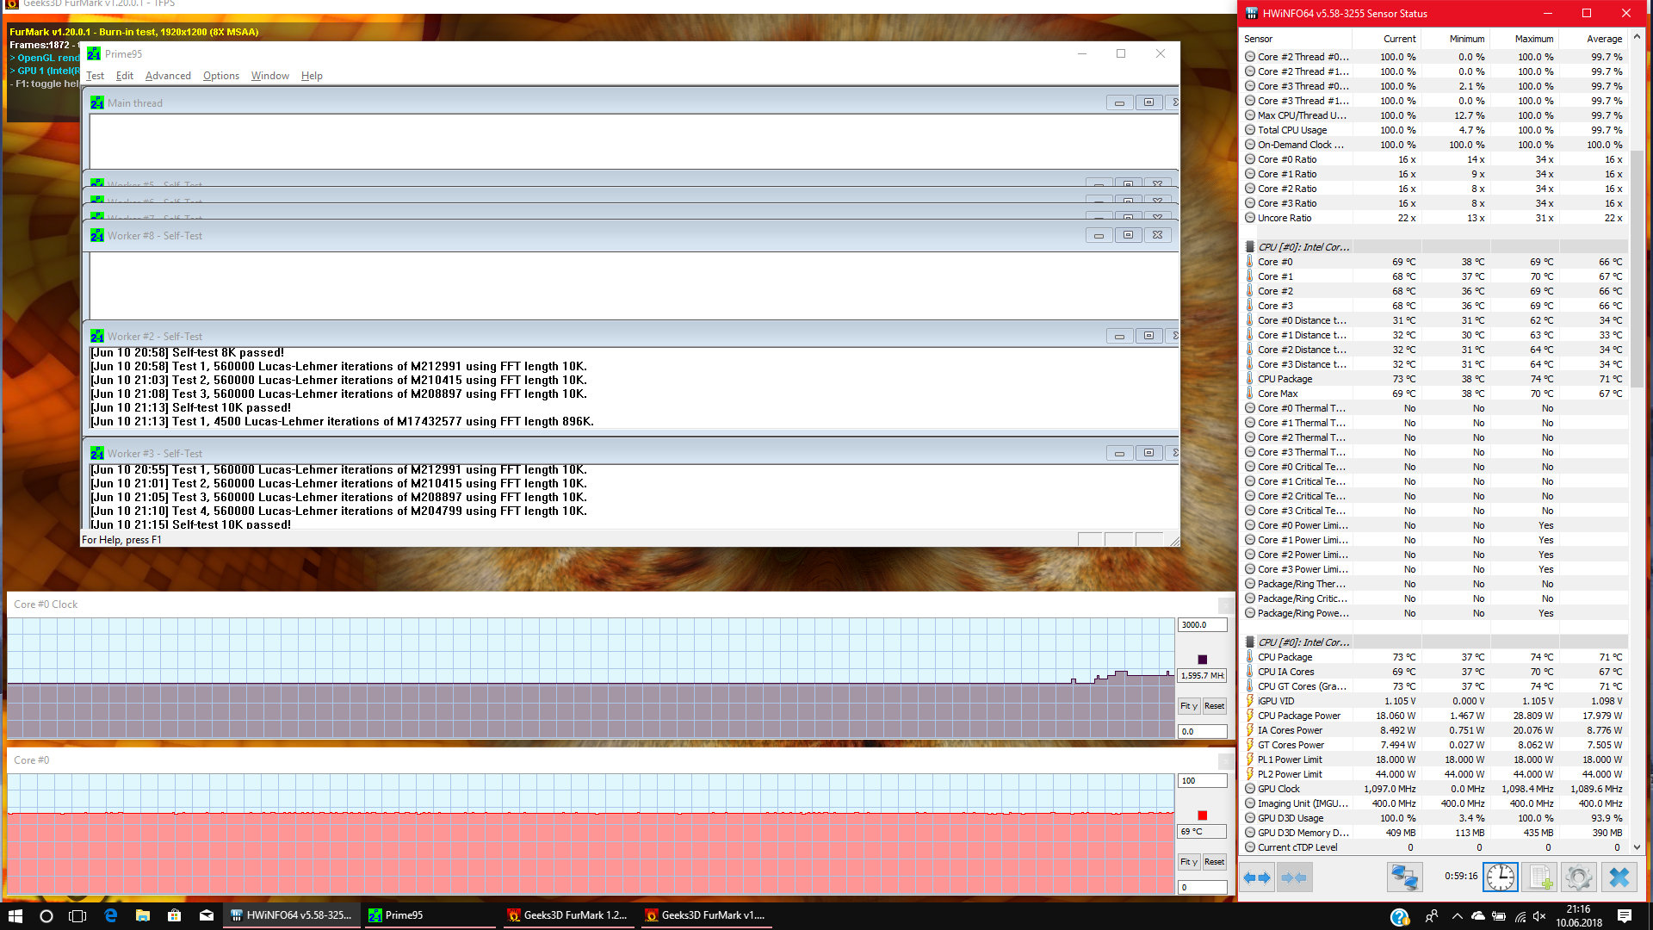Open the Options menu in Prime95

[x=221, y=76]
